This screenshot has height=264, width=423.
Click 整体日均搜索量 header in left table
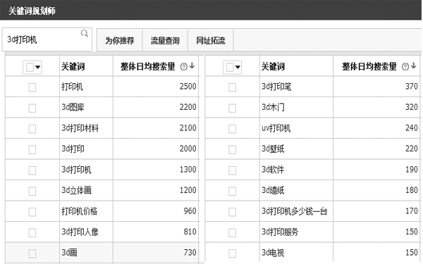tap(148, 67)
